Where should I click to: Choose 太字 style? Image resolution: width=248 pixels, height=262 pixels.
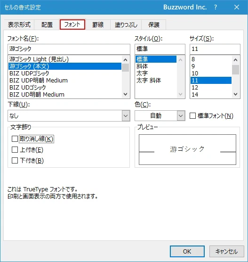tap(156, 73)
